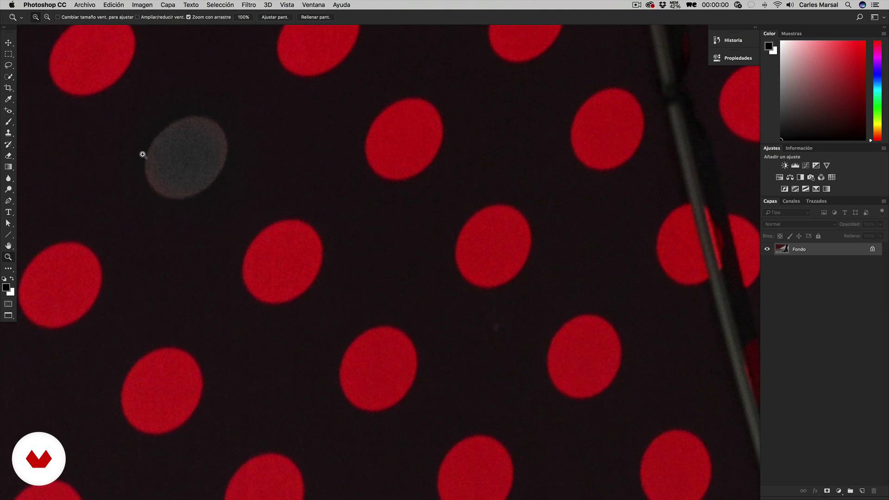Add a Levels adjustment
The width and height of the screenshot is (889, 500).
click(x=795, y=165)
